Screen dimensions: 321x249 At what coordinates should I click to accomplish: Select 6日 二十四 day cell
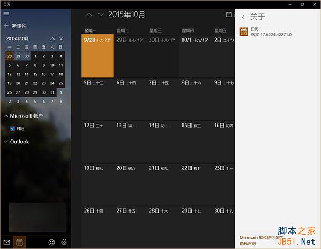(130, 99)
